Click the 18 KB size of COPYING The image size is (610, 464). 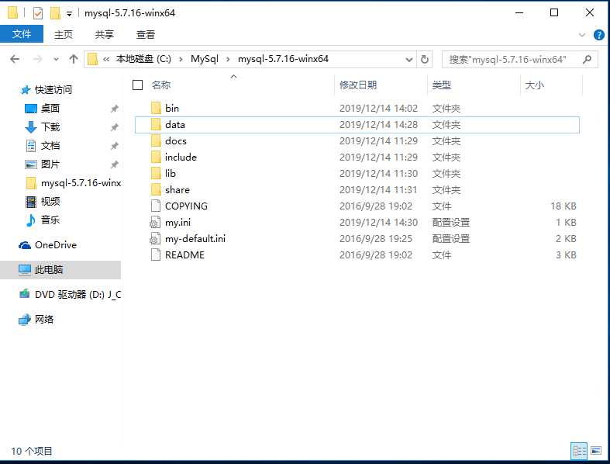[x=563, y=206]
